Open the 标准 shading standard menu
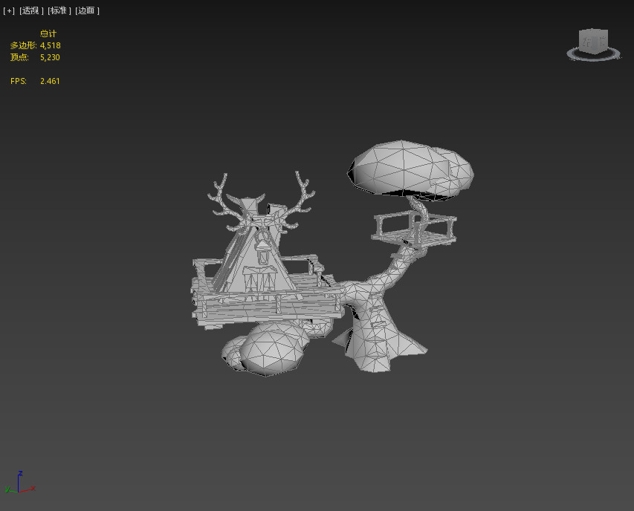Image resolution: width=634 pixels, height=511 pixels. pos(59,10)
